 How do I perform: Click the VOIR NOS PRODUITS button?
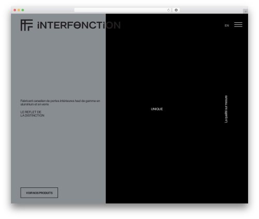pos(39,193)
